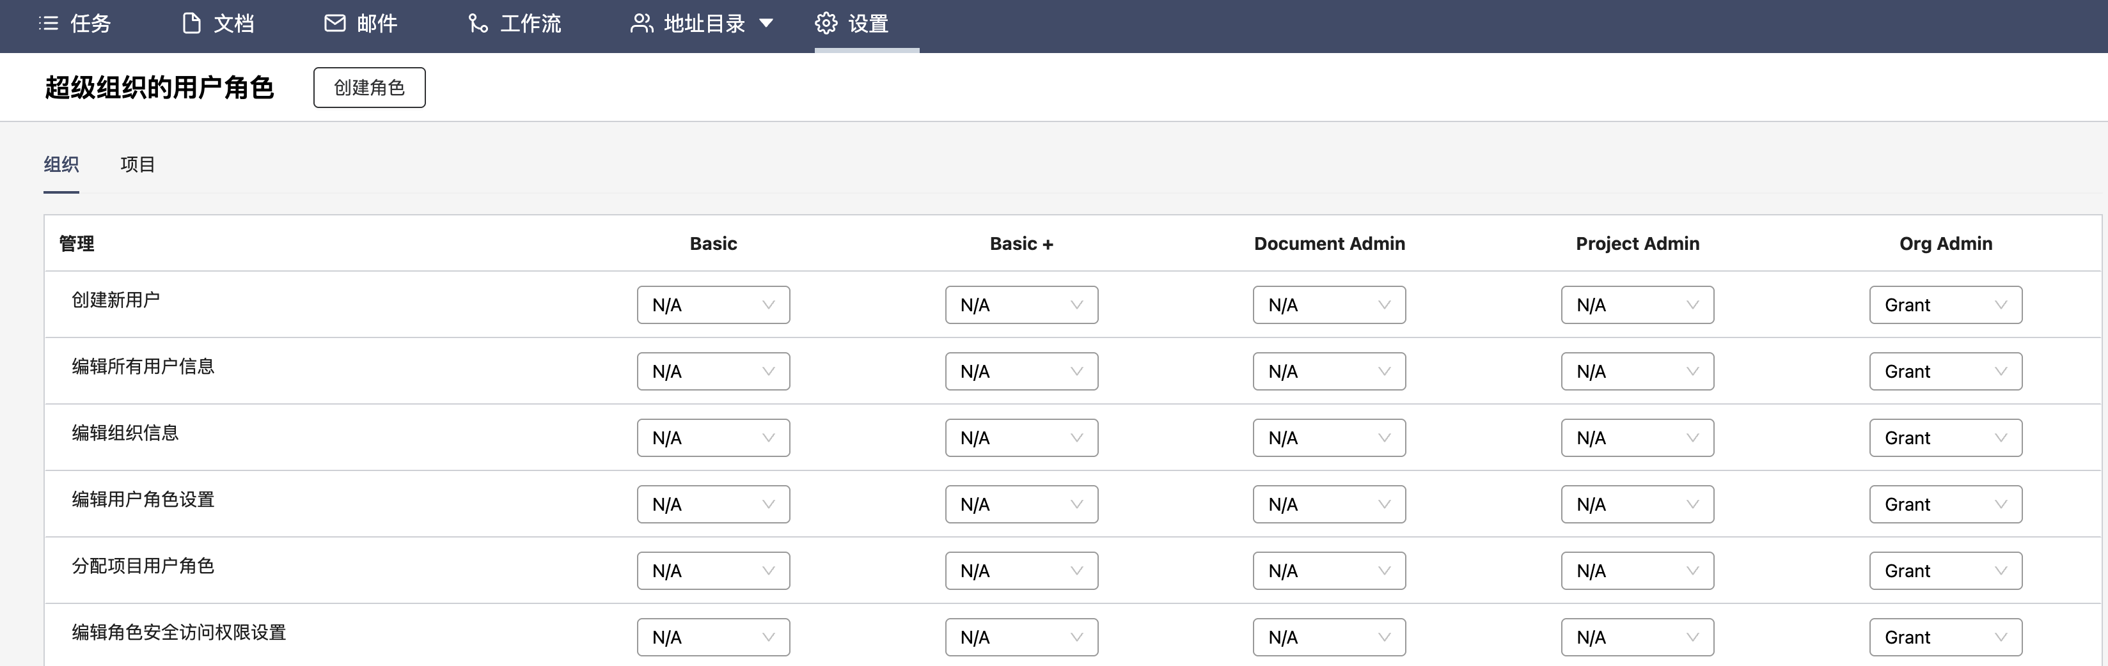Click the tasks list icon in navbar
The height and width of the screenshot is (666, 2108).
[x=48, y=24]
